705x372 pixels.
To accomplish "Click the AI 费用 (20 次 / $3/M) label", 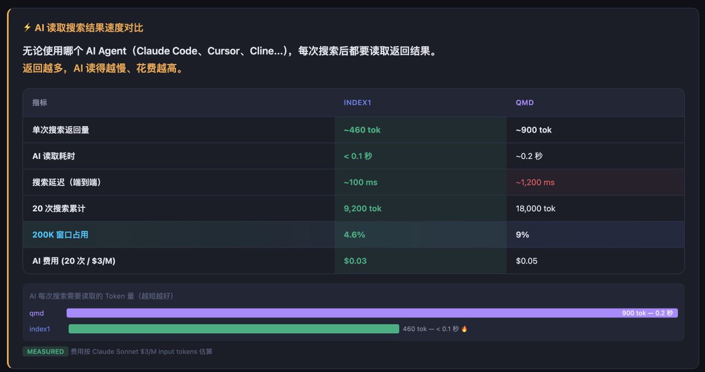I will pyautogui.click(x=73, y=261).
